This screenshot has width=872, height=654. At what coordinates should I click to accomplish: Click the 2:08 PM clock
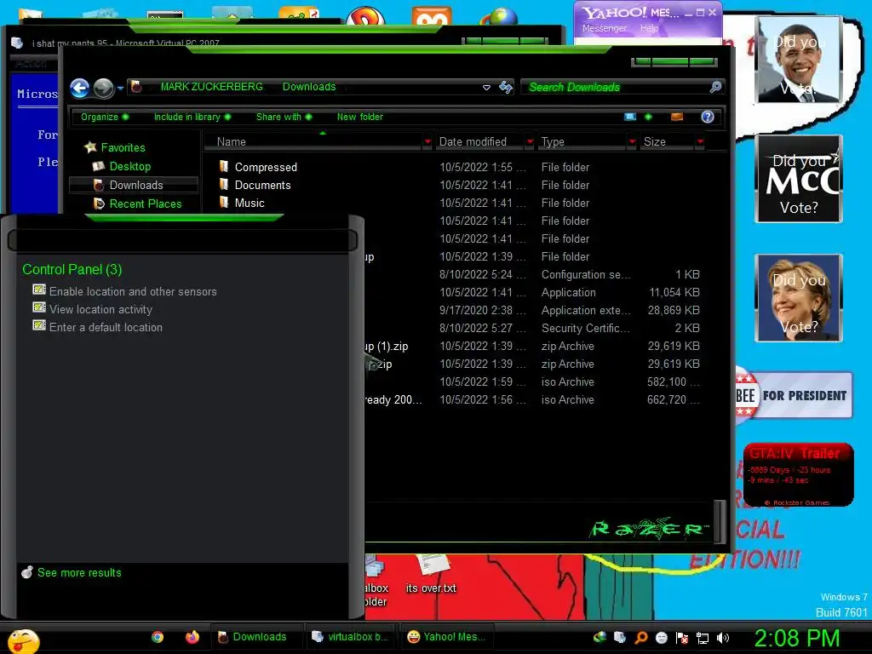[796, 638]
